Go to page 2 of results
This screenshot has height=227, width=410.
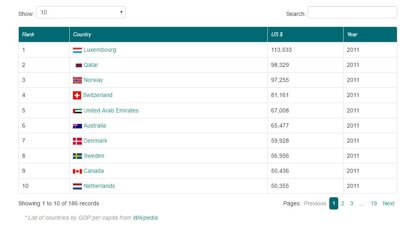tap(343, 203)
